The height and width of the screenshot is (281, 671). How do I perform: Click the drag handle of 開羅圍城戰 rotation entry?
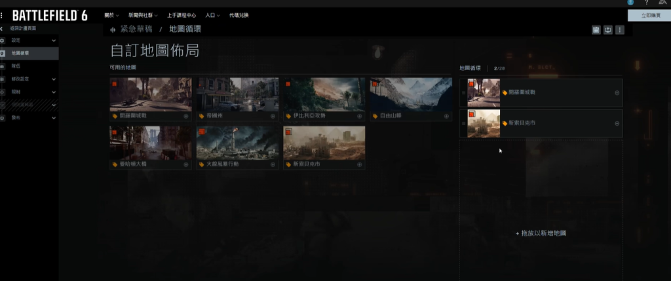(464, 93)
